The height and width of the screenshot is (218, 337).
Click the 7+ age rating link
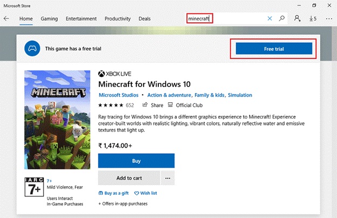[x=49, y=181]
